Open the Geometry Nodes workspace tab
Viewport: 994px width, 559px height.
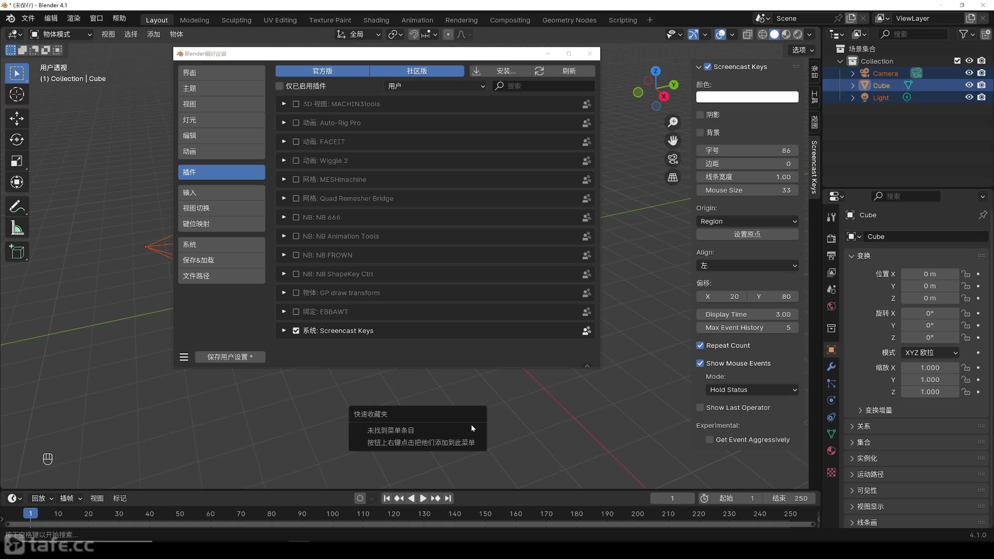tap(569, 20)
